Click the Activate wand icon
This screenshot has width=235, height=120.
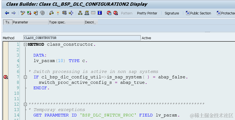pyautogui.click(x=58, y=13)
